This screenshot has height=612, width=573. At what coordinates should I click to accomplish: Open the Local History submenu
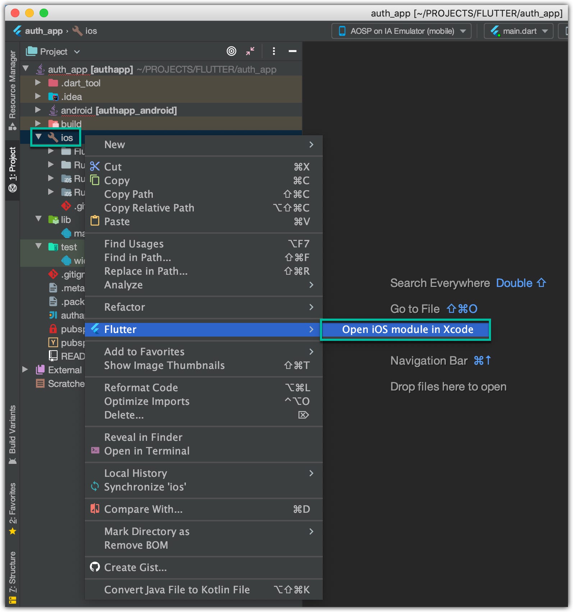point(204,473)
